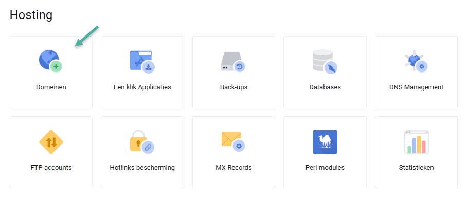Click the Databases text label
This screenshot has height=197, width=468.
coord(325,87)
